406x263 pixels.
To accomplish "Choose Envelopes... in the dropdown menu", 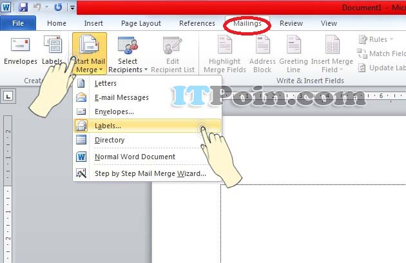I will (x=148, y=112).
